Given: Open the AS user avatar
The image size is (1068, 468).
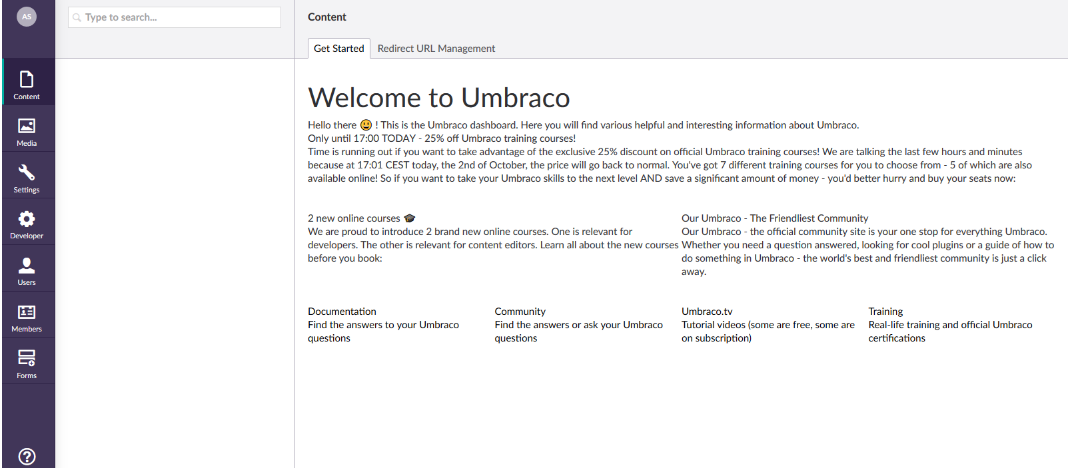Looking at the screenshot, I should pyautogui.click(x=26, y=17).
